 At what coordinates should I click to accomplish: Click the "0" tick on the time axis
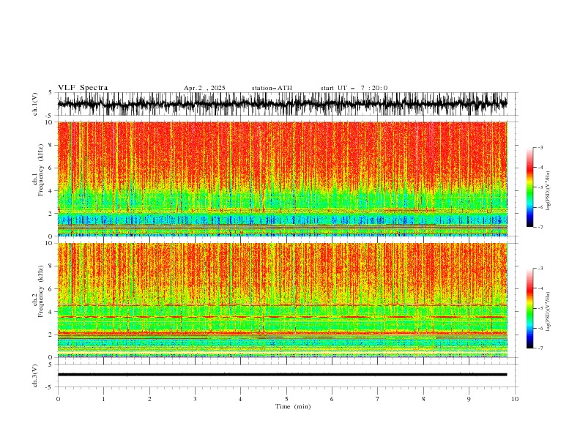pos(58,399)
